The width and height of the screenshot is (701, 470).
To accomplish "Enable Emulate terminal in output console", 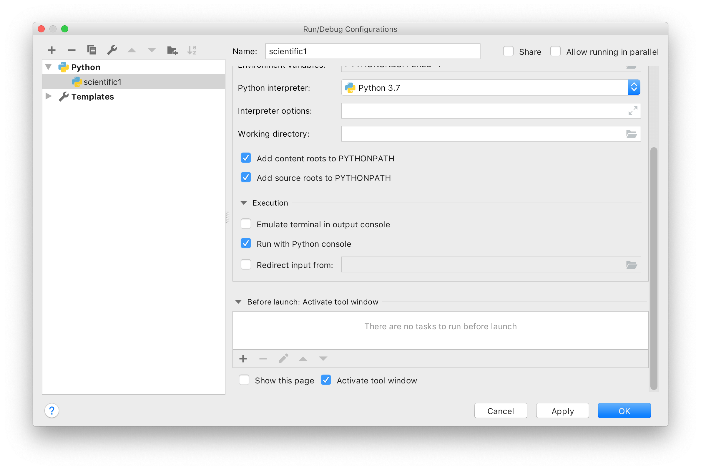I will point(246,224).
